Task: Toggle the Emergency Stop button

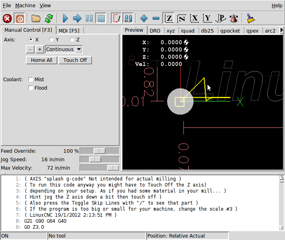Action: (x=7, y=18)
